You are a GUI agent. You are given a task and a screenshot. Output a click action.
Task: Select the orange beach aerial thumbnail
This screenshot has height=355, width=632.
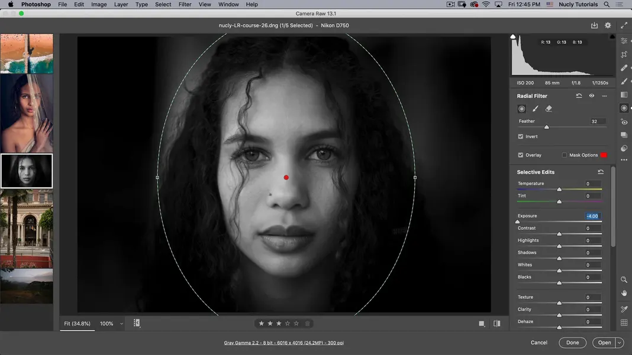click(27, 54)
